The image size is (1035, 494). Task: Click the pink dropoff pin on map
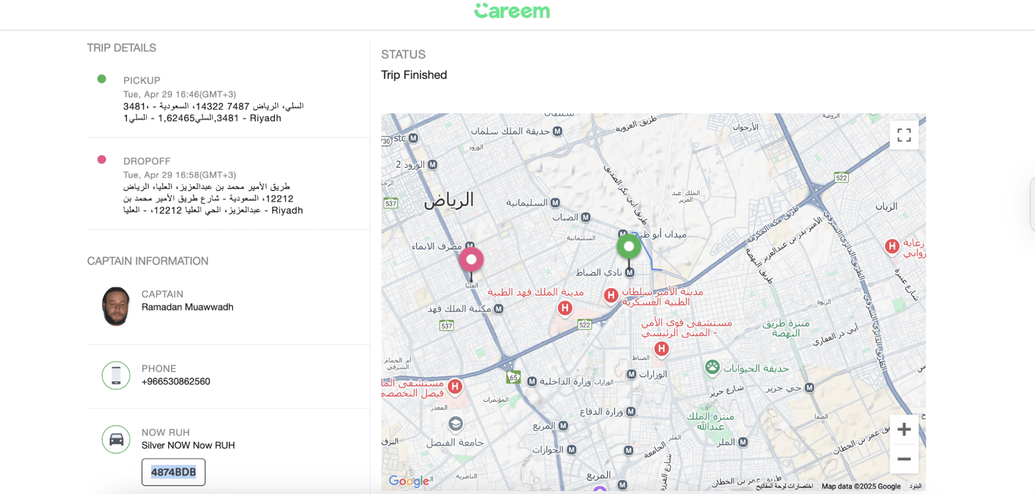[x=471, y=259]
